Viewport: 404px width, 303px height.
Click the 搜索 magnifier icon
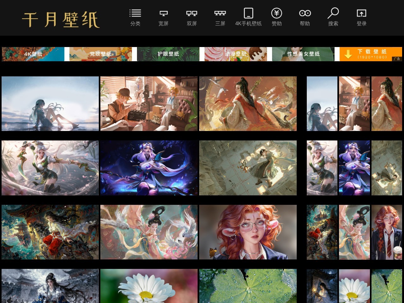(x=333, y=13)
